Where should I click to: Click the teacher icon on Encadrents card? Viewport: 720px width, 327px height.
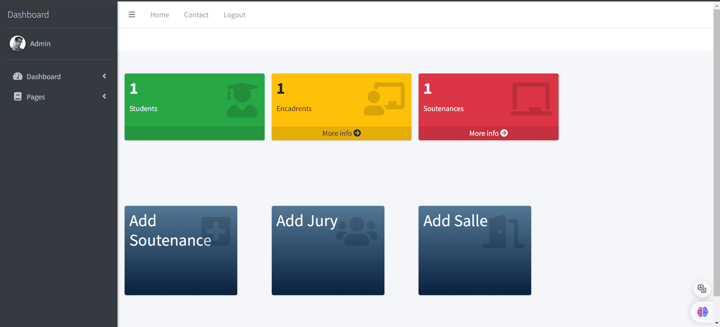click(x=384, y=99)
